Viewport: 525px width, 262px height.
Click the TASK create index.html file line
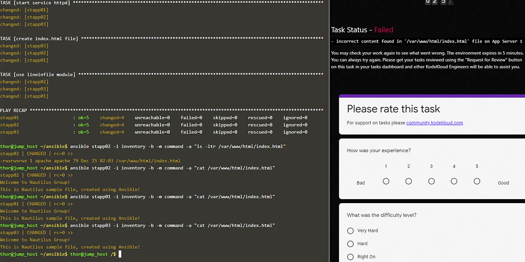click(x=154, y=38)
